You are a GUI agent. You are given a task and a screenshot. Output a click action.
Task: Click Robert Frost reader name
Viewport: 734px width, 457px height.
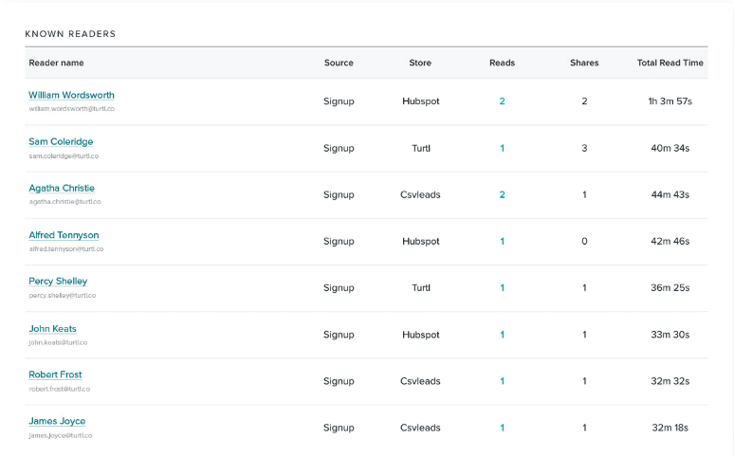[x=55, y=375]
